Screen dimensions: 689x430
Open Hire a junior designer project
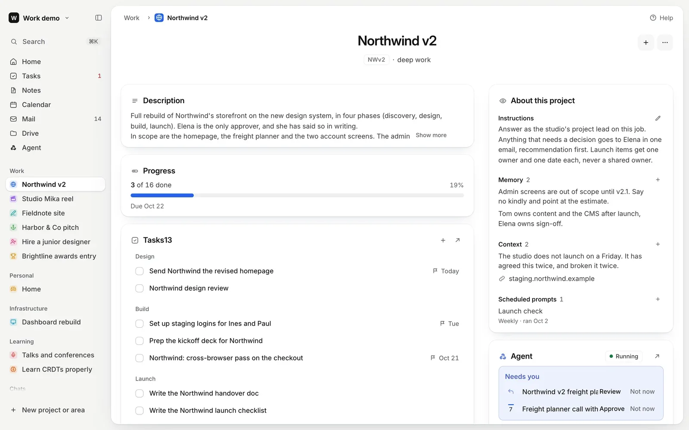point(55,242)
